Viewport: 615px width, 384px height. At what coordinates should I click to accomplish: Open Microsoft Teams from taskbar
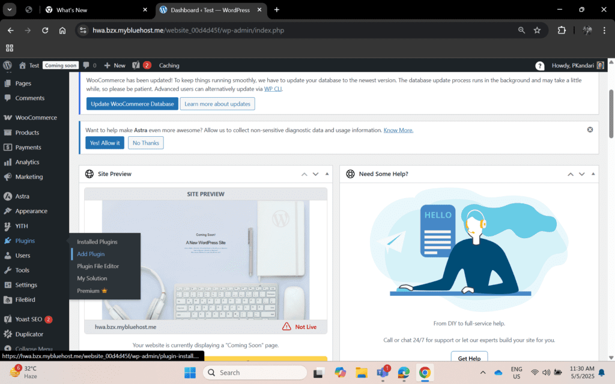[x=383, y=373]
